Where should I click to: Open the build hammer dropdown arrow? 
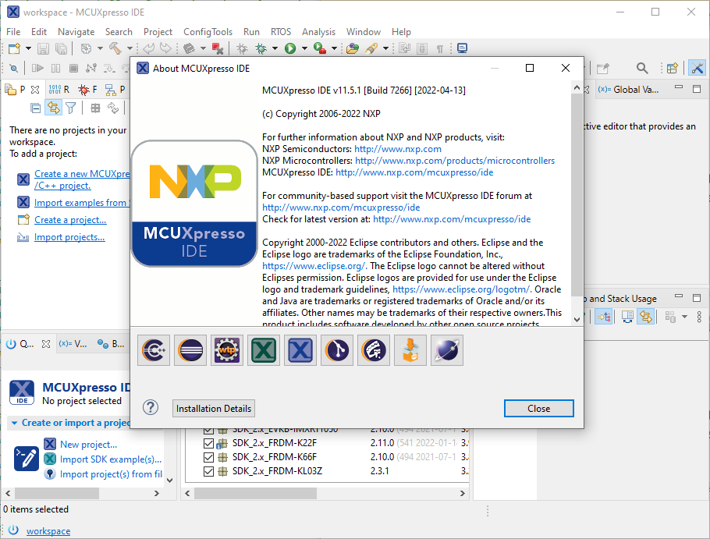pos(129,48)
